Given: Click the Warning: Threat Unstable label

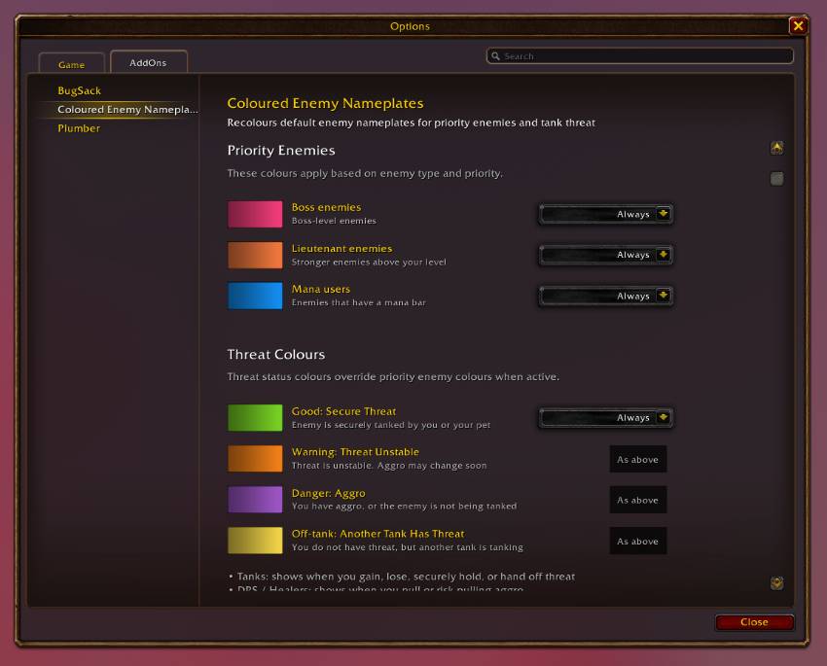Looking at the screenshot, I should (x=355, y=451).
